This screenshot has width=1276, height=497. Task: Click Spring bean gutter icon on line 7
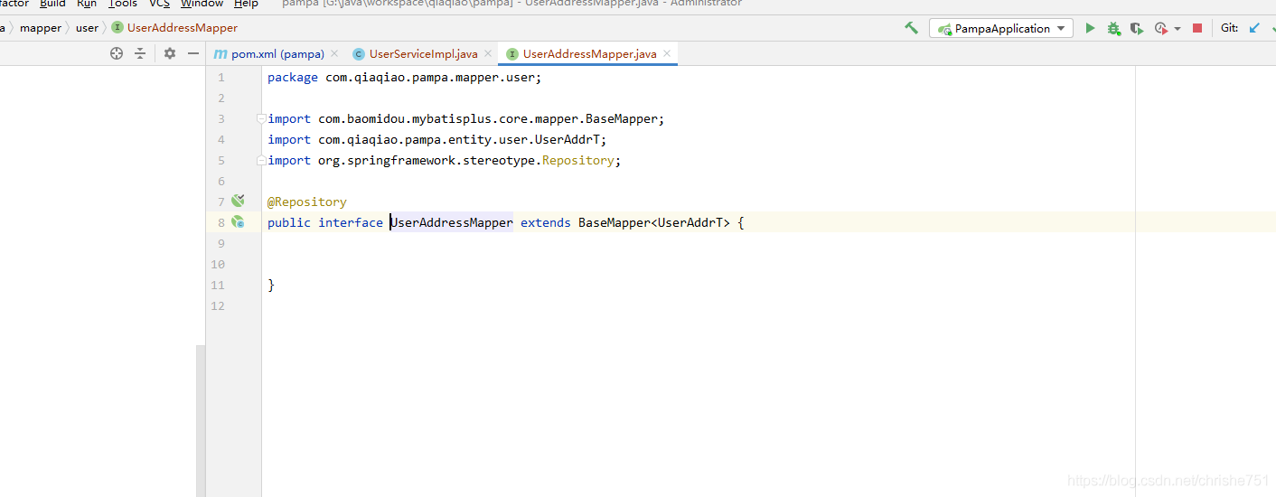(x=238, y=201)
